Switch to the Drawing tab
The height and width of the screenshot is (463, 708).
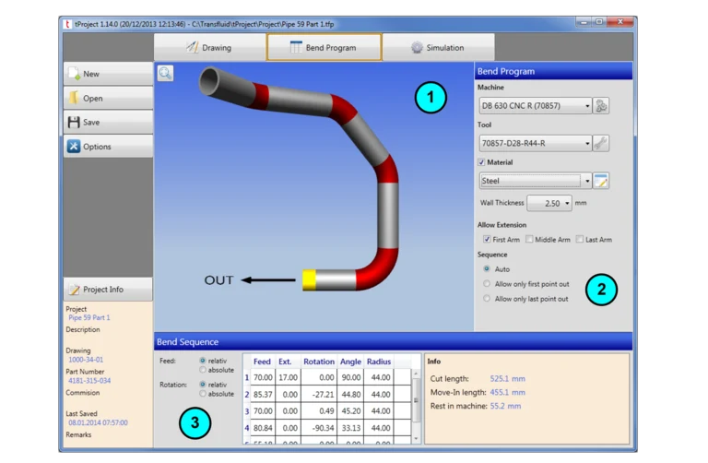(x=209, y=47)
